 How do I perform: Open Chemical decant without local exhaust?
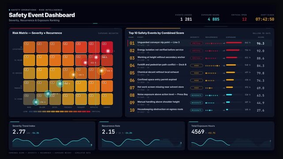pos(200,73)
